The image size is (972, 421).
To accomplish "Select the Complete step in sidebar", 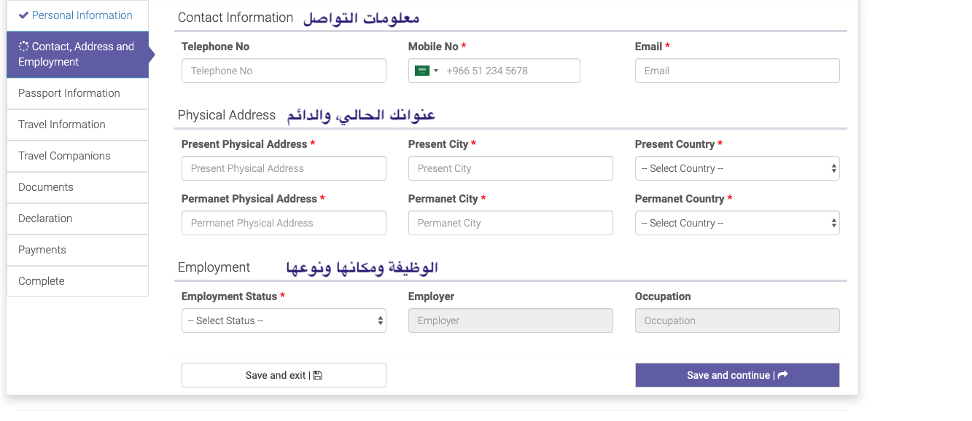I will tap(42, 281).
